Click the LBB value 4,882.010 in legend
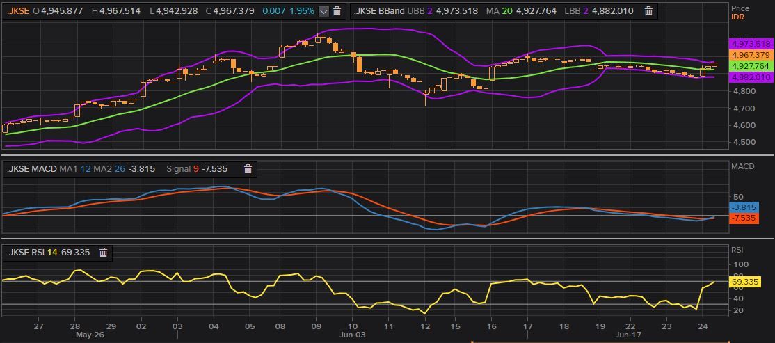 (x=612, y=11)
